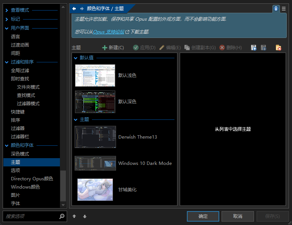Open the hamburger menu at top right
The height and width of the screenshot is (225, 292).
pos(284,9)
